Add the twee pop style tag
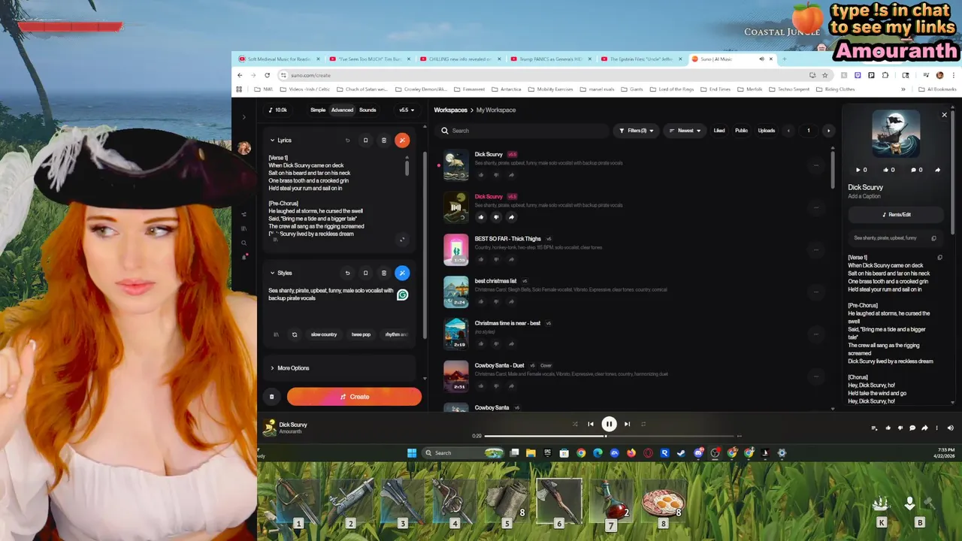 pos(361,334)
